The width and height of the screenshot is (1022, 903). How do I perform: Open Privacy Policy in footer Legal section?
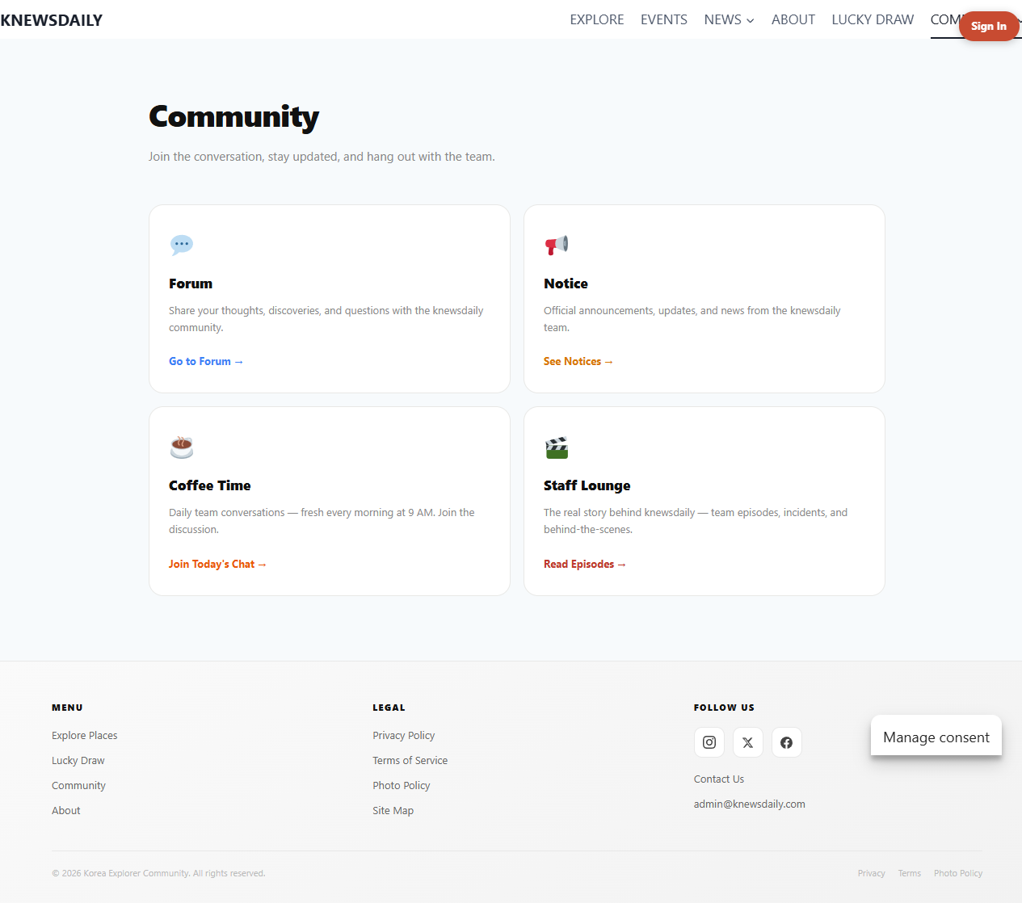(403, 735)
